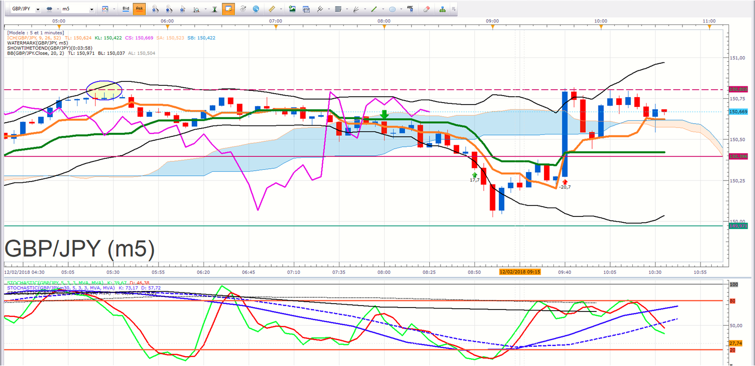755x366 pixels.
Task: Expand the fan lines tool dropdown arrow
Action: coord(364,9)
